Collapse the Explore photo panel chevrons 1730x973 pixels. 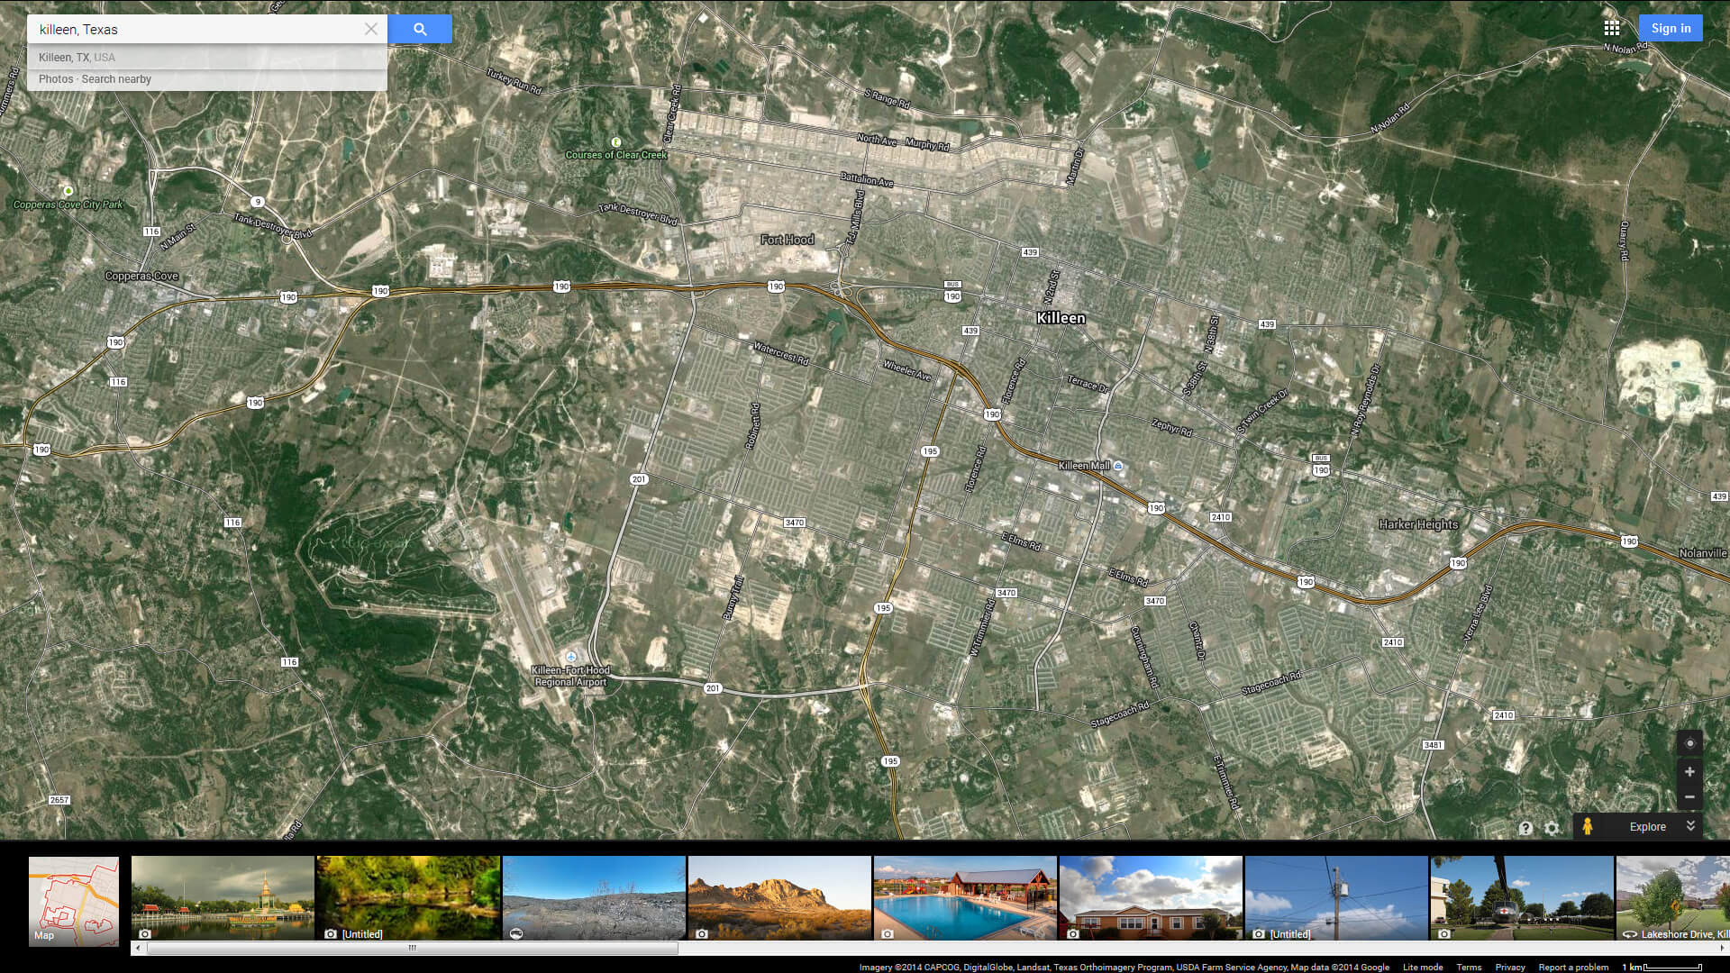pos(1690,826)
